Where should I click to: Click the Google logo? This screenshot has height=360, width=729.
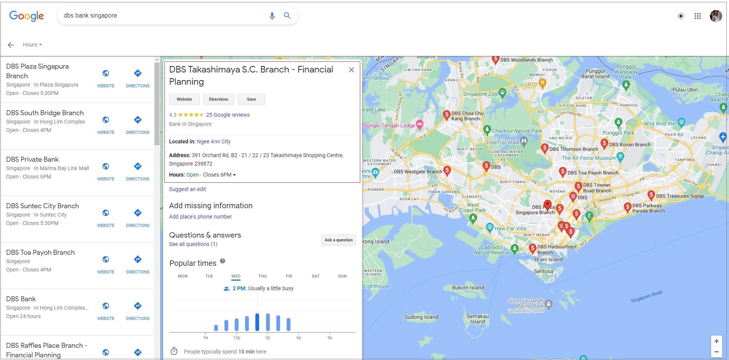coord(26,16)
